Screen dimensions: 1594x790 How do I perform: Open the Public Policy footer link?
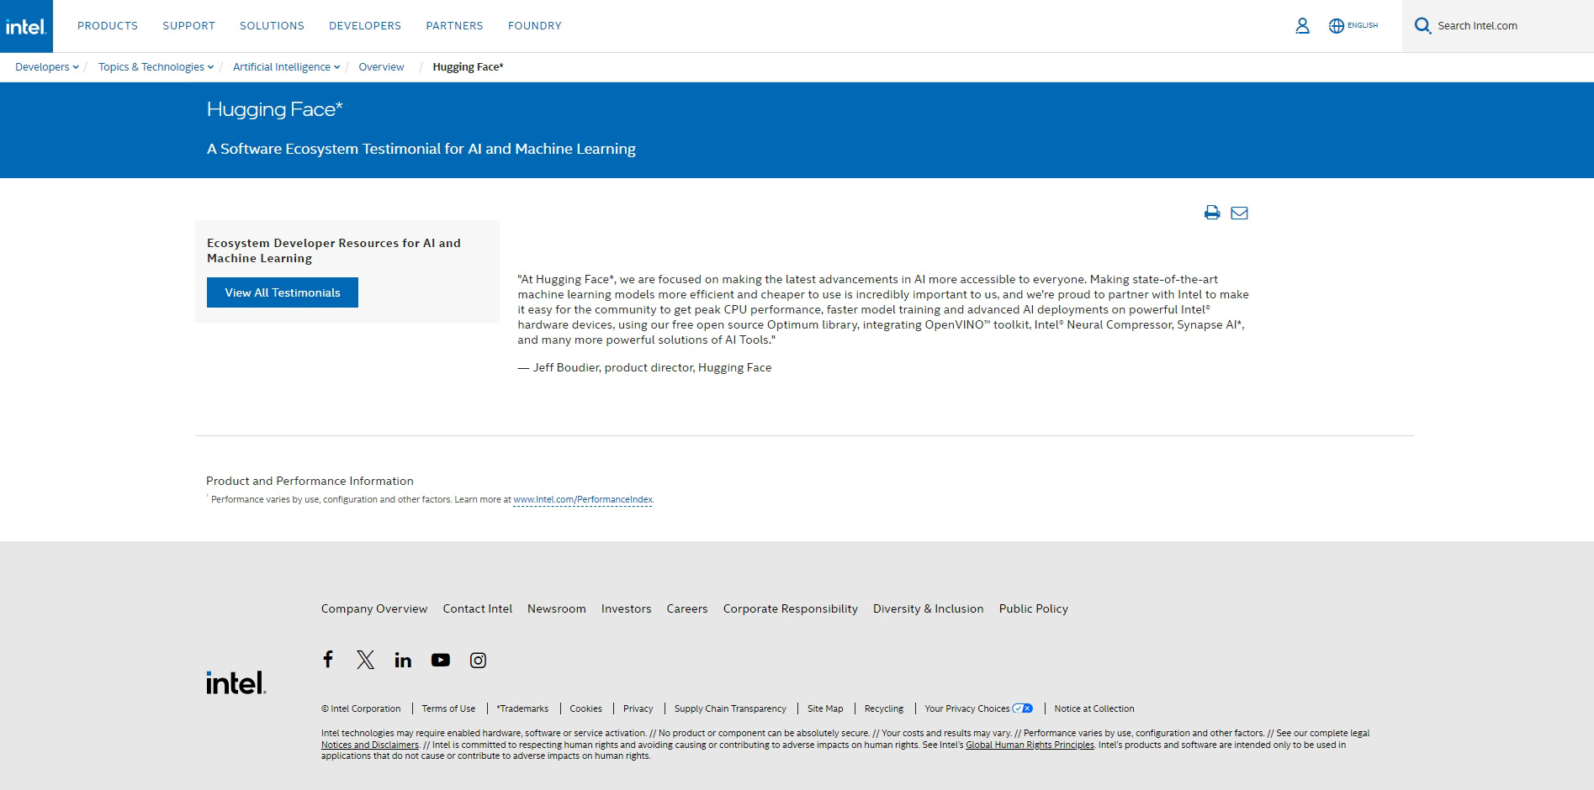(x=1034, y=608)
